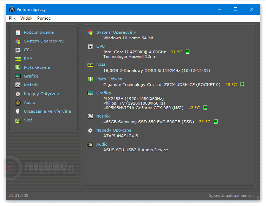Open Nośniki section in sidebar
The height and width of the screenshot is (206, 266).
click(31, 85)
